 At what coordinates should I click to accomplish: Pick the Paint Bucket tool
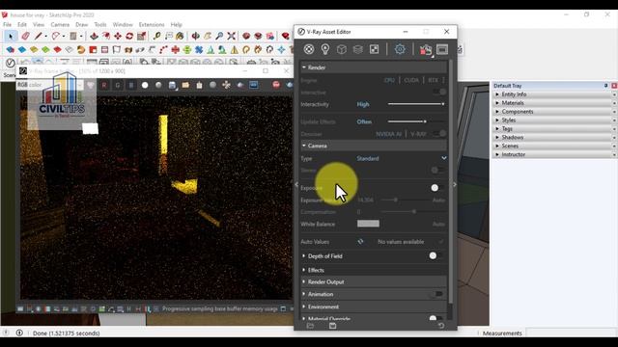tap(181, 37)
